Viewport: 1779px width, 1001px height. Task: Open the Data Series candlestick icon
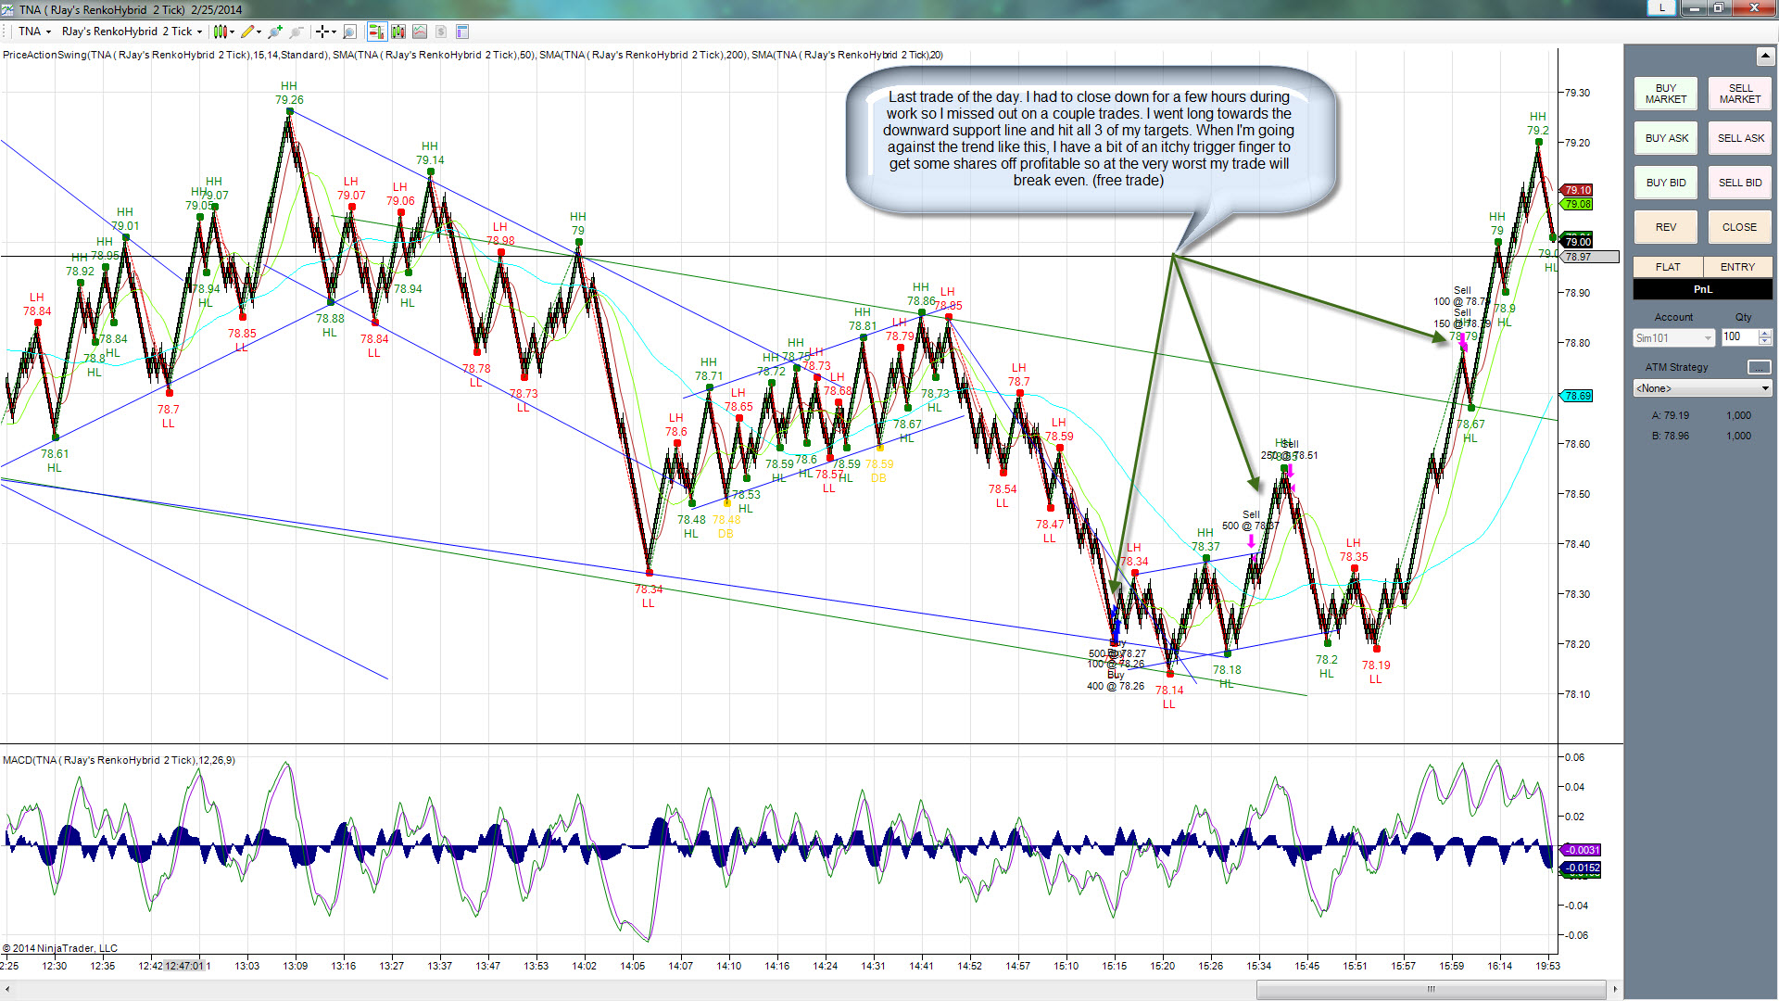tap(398, 32)
